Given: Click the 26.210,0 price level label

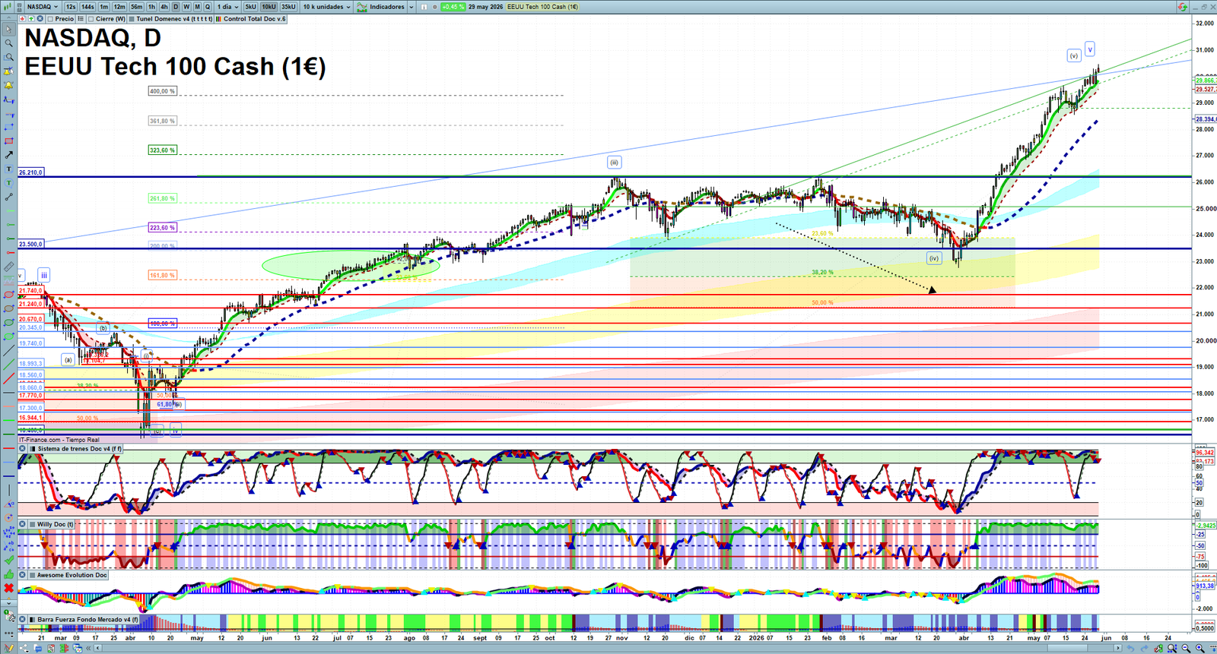Looking at the screenshot, I should point(30,172).
